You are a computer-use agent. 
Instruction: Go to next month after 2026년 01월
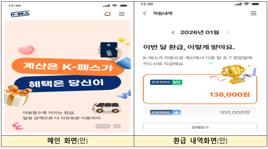click(227, 32)
